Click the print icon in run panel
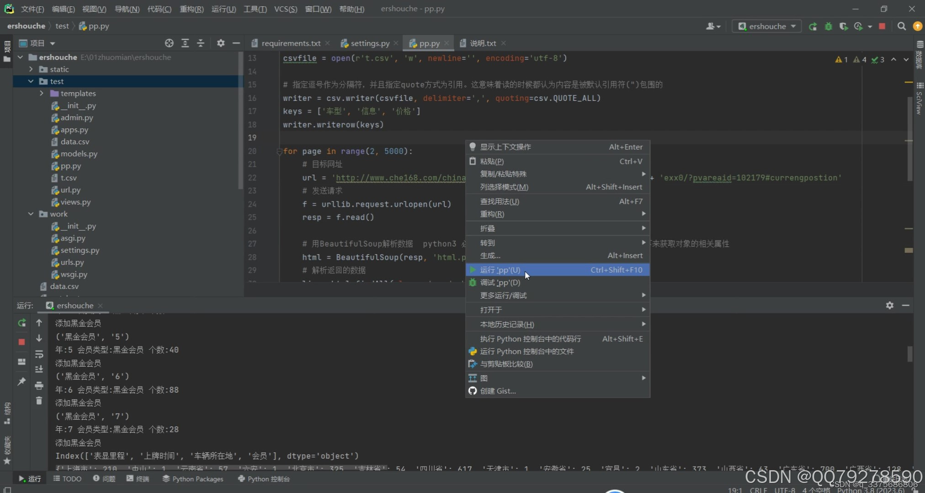925x493 pixels. click(39, 386)
